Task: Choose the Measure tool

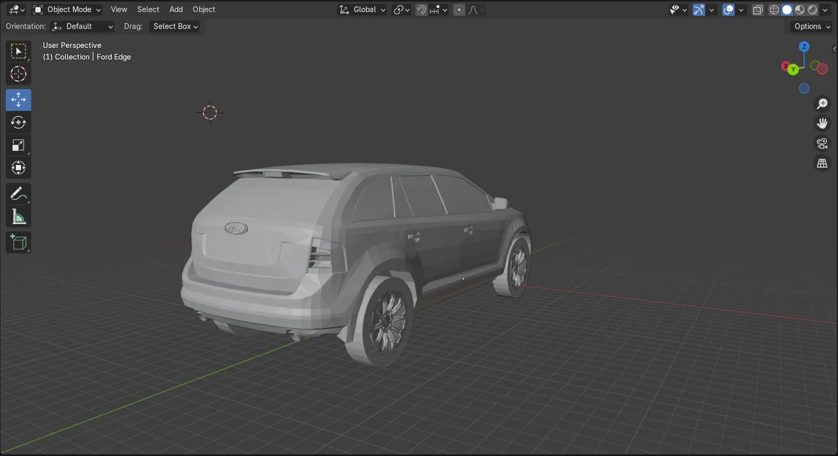Action: pos(18,216)
